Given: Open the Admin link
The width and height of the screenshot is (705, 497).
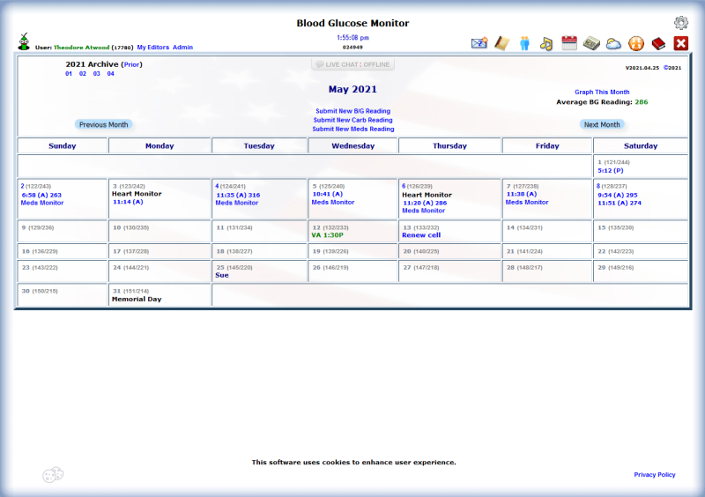Looking at the screenshot, I should coord(182,48).
